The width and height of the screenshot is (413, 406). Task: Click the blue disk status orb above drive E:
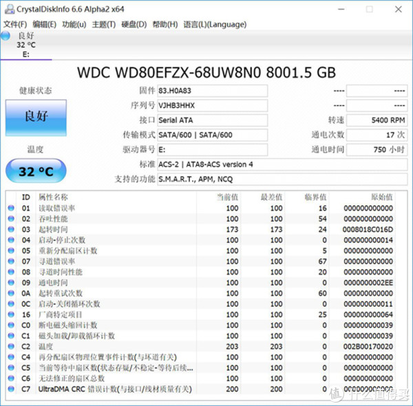[6, 36]
